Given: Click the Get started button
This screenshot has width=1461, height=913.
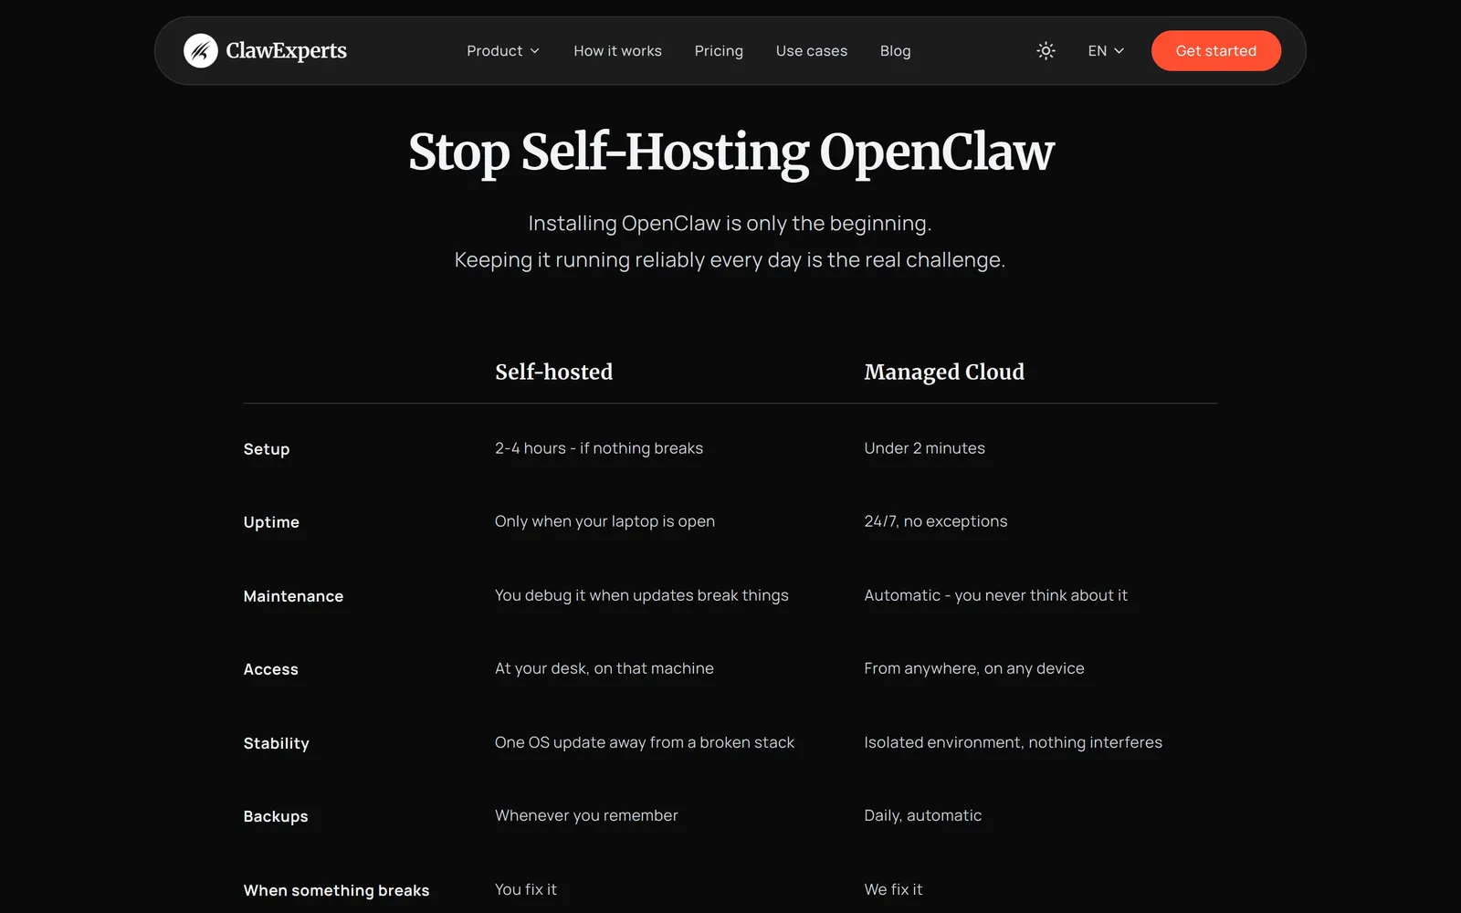Looking at the screenshot, I should point(1215,51).
